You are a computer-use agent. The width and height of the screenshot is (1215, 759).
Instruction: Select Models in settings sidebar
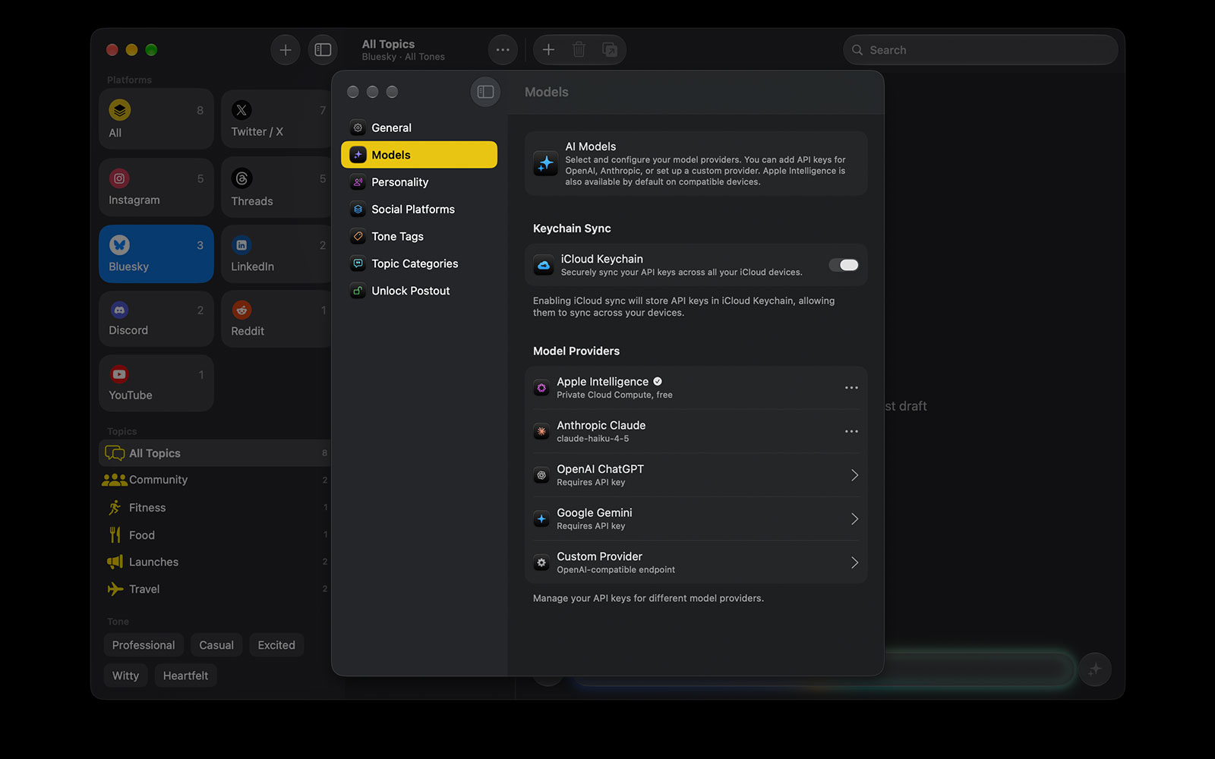pos(419,155)
